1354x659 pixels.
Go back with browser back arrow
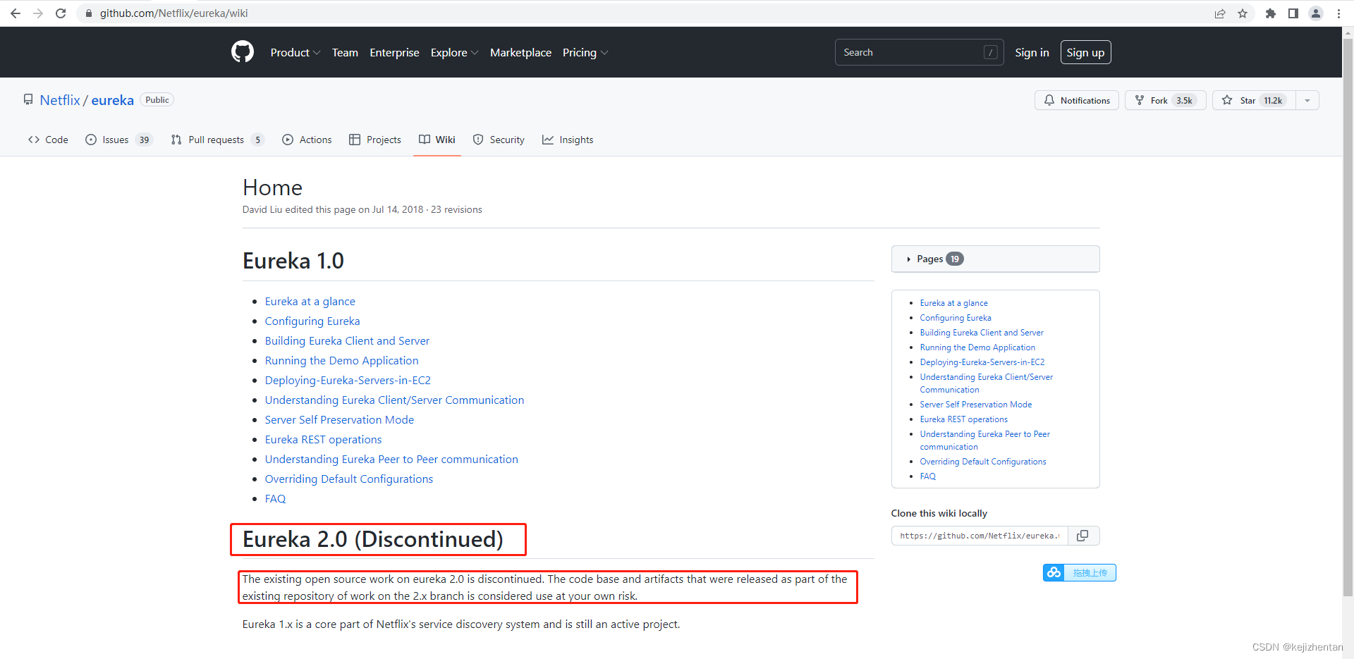[x=16, y=13]
